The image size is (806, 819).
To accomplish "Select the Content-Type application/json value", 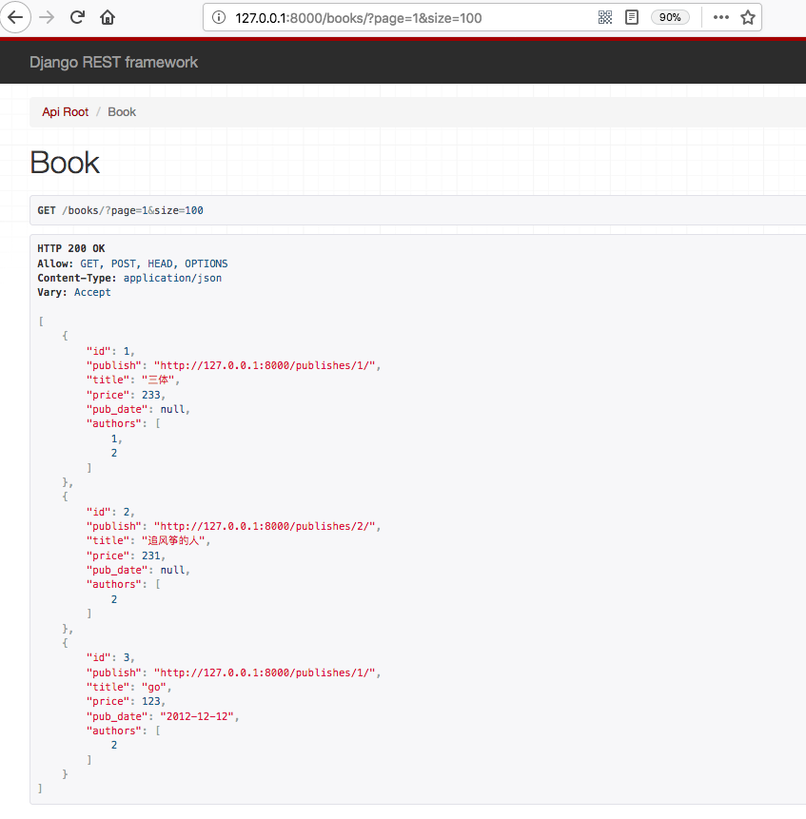I will (x=172, y=279).
